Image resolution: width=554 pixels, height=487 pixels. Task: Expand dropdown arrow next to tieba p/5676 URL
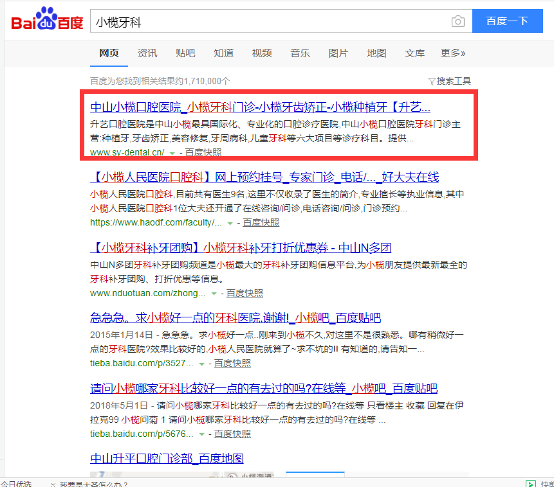coord(202,435)
